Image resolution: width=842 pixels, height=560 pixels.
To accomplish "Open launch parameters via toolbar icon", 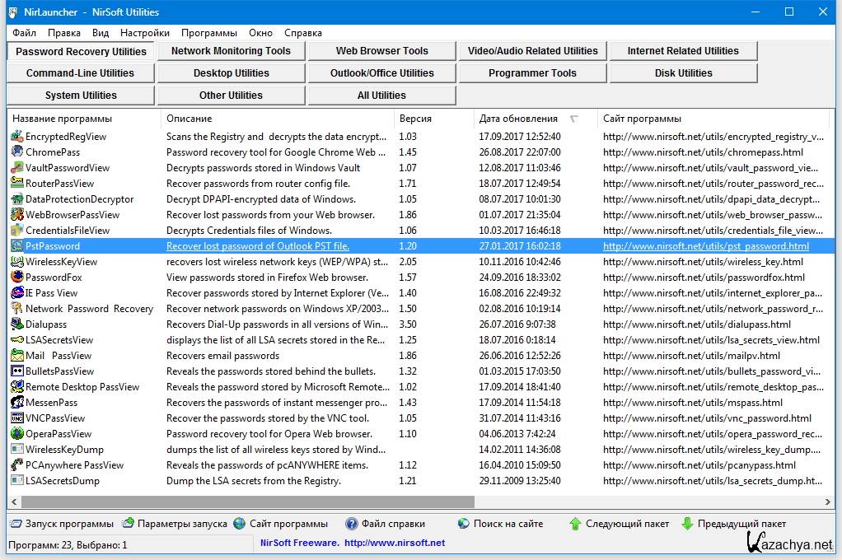I will 129,524.
